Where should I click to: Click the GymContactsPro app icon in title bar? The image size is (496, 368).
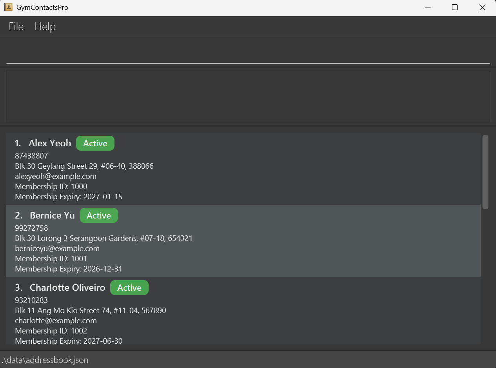pos(8,7)
